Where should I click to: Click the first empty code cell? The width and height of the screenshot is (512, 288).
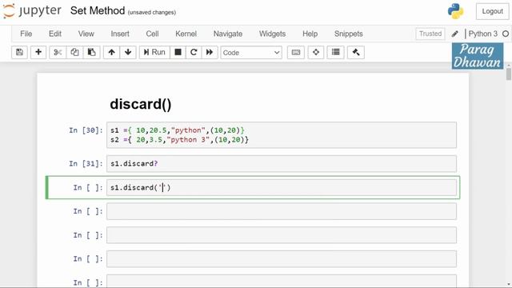[282, 211]
